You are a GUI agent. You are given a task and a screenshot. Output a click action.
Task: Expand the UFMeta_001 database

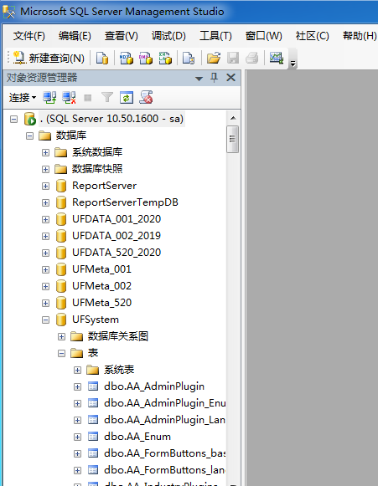pyautogui.click(x=45, y=269)
